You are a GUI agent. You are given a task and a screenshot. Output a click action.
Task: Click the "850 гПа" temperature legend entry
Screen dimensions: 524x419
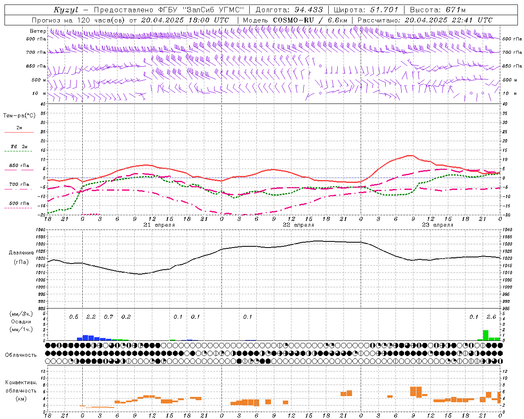[x=19, y=165]
